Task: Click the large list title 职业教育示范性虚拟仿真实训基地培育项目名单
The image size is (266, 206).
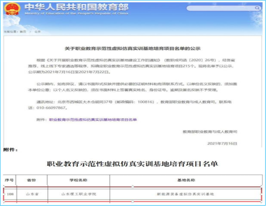Action: click(132, 164)
